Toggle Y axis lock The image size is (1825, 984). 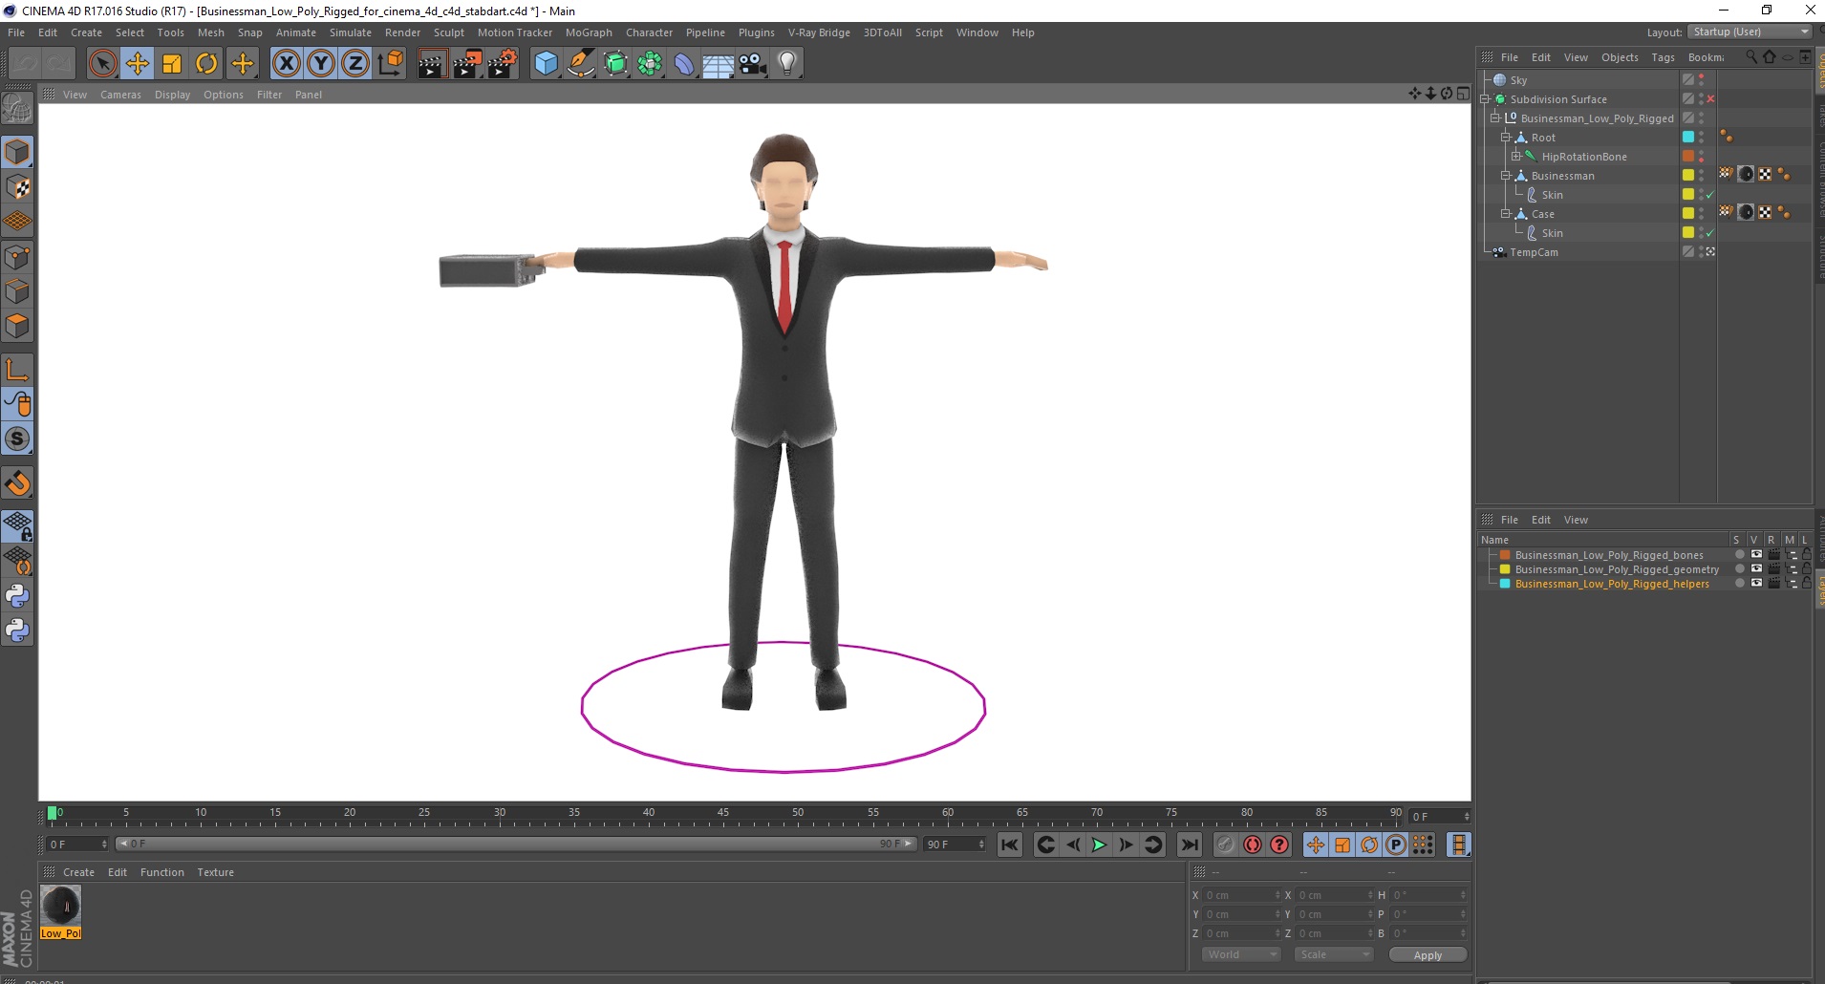coord(321,64)
